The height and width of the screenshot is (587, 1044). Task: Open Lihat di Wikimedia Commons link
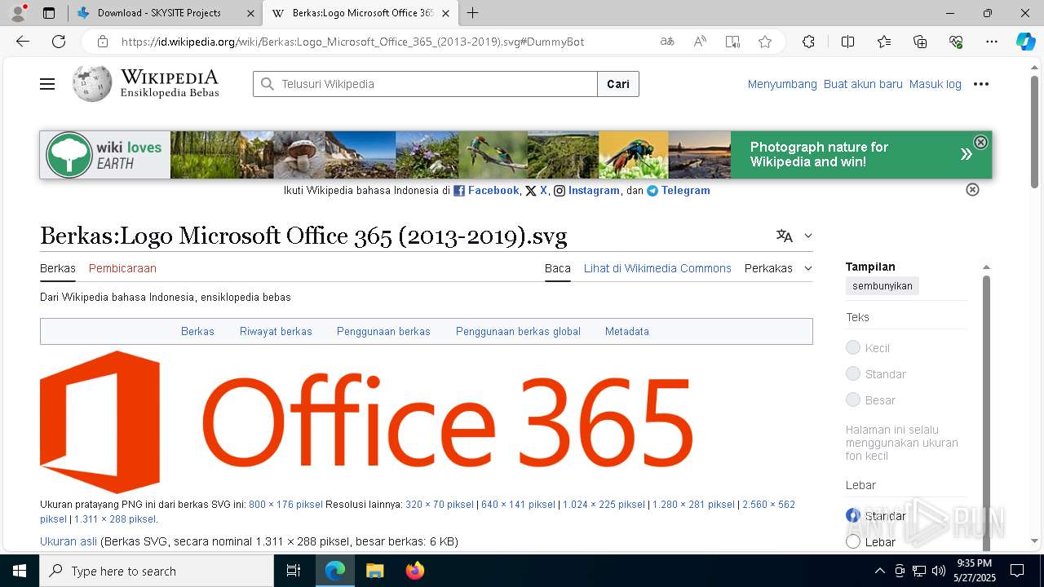click(657, 268)
